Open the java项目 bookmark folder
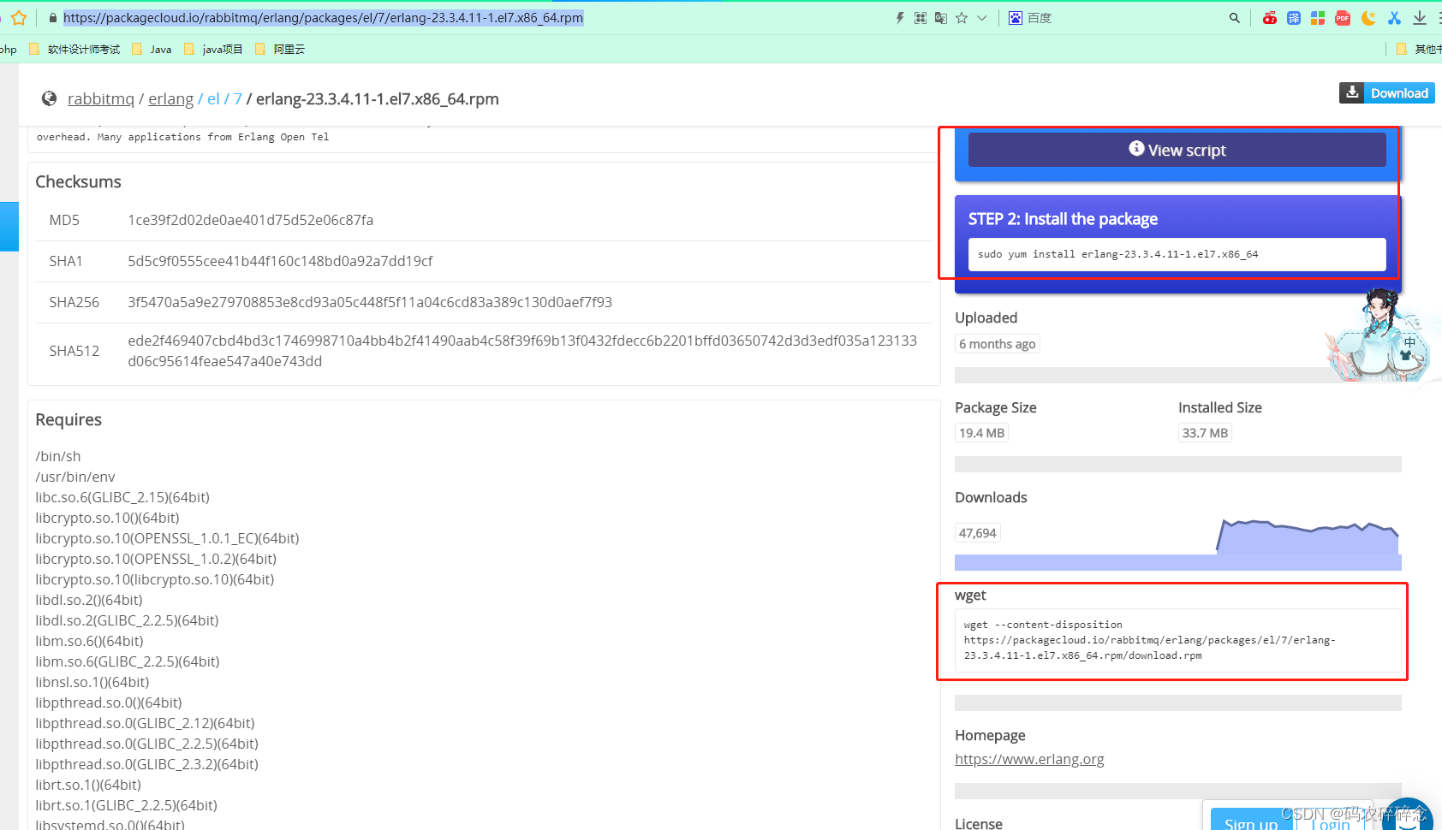This screenshot has height=830, width=1442. pos(213,50)
